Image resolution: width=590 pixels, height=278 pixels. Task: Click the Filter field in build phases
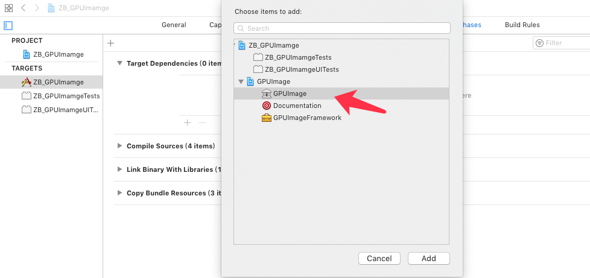click(x=562, y=43)
